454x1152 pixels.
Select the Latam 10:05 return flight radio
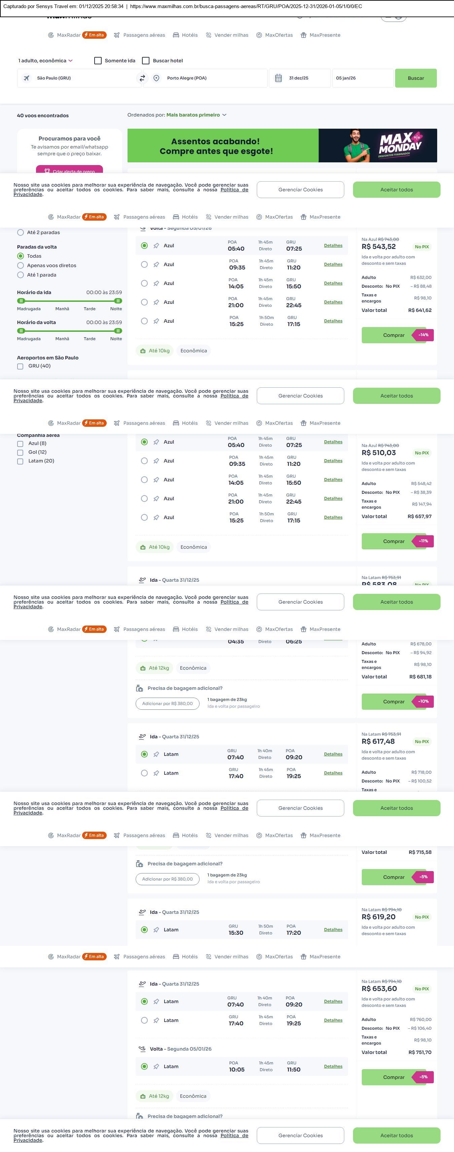click(144, 1066)
